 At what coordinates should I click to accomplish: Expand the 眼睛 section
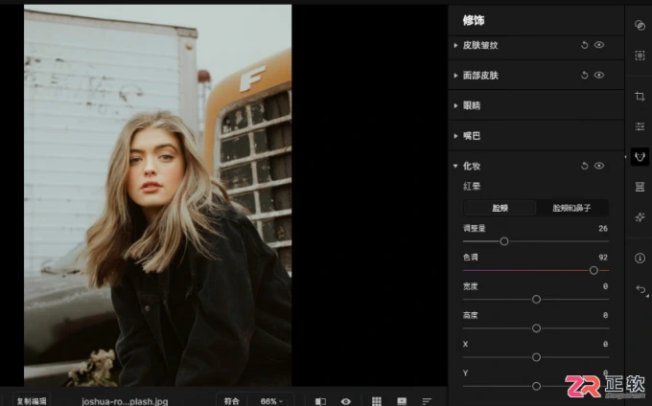coord(455,106)
